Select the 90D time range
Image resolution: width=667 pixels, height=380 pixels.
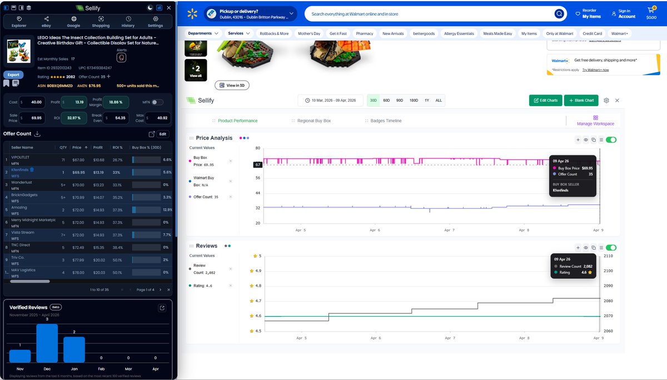click(x=400, y=101)
